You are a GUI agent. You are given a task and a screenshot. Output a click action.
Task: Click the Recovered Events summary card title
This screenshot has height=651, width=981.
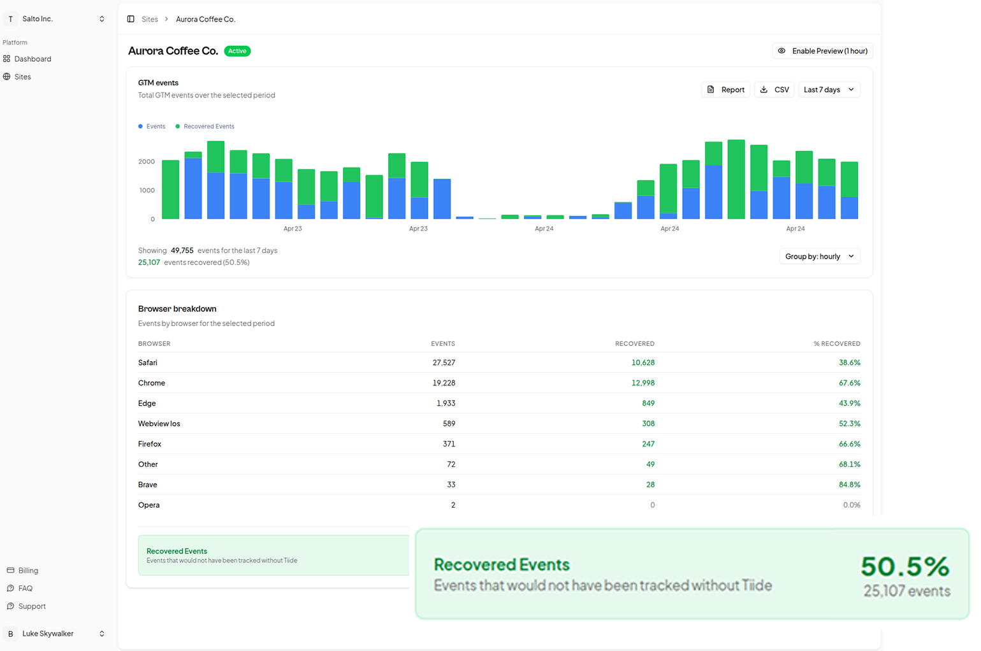[502, 564]
